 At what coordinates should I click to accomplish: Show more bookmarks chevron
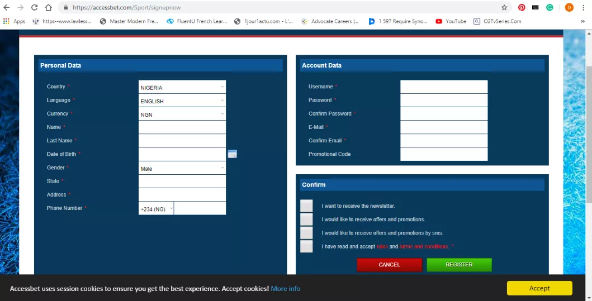click(x=582, y=21)
